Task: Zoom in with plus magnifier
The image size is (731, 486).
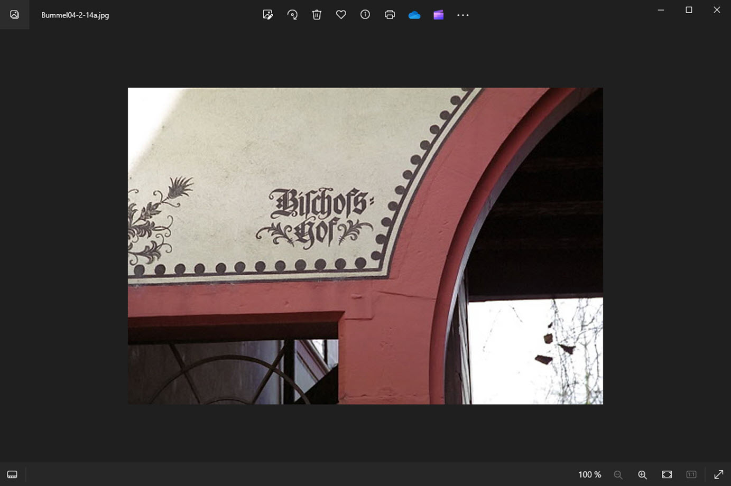Action: [642, 474]
